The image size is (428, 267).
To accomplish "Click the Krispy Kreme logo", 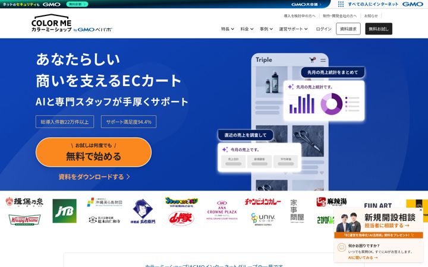I will [x=24, y=220].
